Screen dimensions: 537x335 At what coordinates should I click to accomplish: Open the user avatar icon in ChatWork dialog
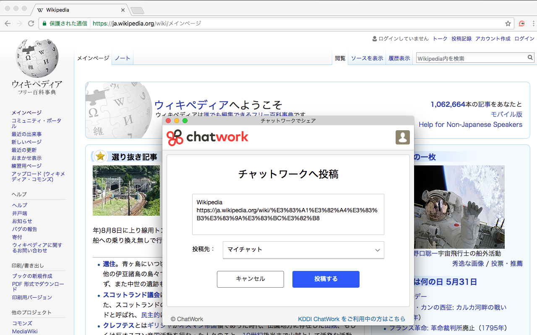point(402,137)
